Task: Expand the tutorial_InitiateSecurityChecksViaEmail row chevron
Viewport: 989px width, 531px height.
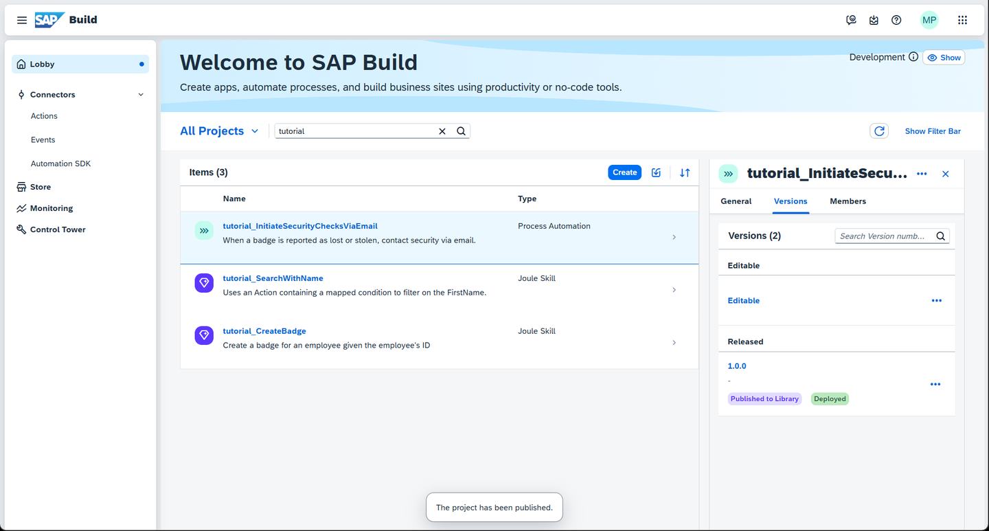Action: pos(674,237)
